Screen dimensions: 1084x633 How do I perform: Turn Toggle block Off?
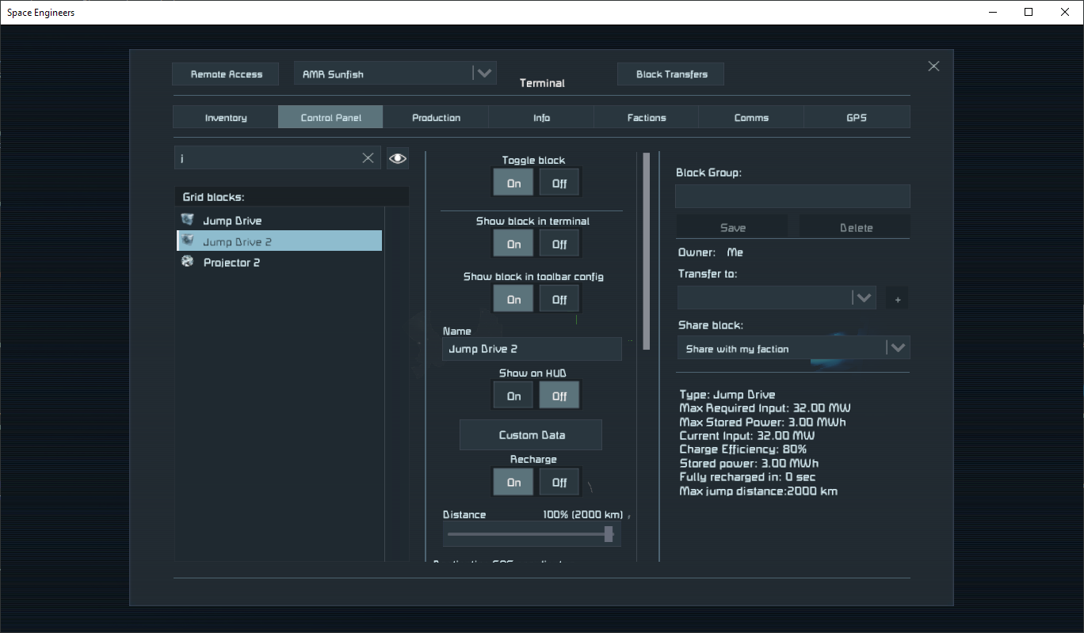pyautogui.click(x=559, y=183)
